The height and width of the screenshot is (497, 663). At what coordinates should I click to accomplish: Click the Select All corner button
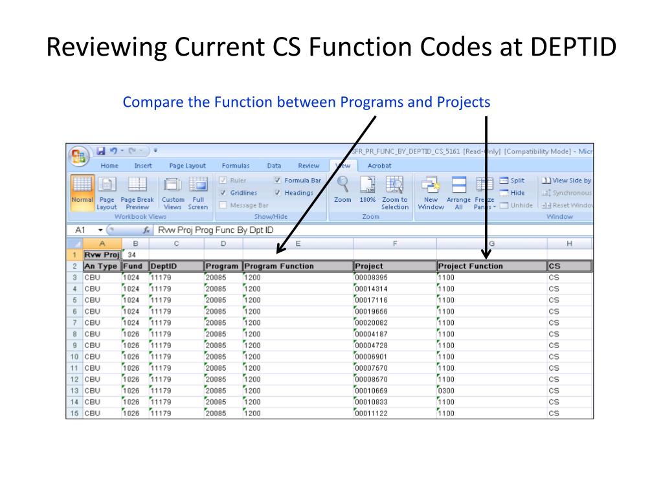(x=74, y=244)
